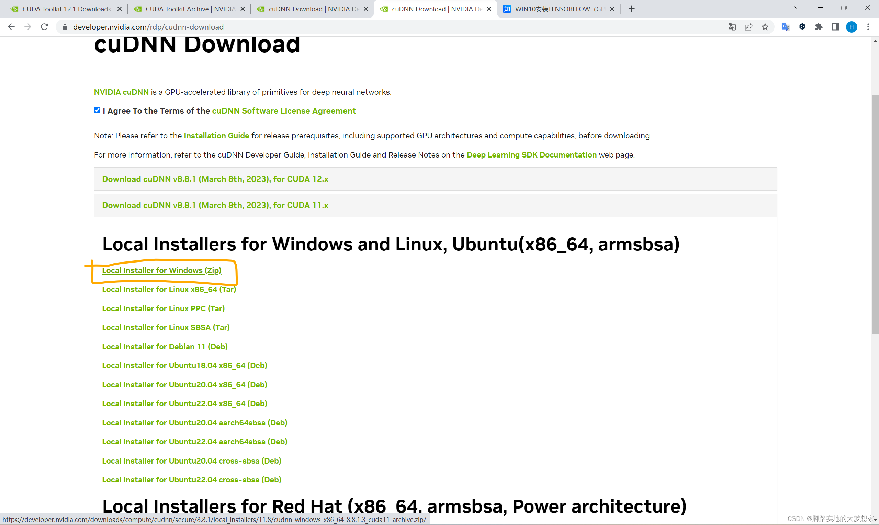Close the active cuDNN Download tab
This screenshot has width=879, height=525.
(489, 9)
